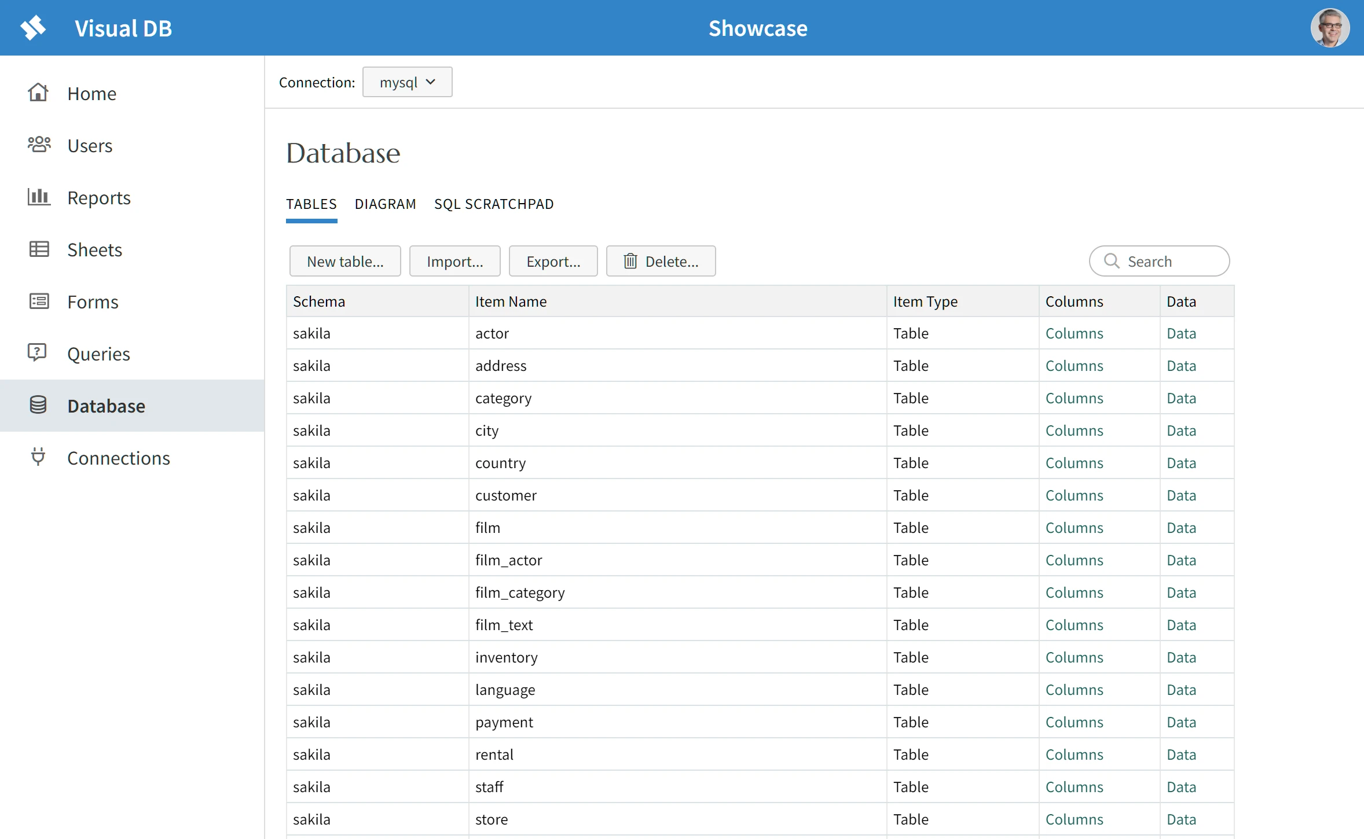Viewport: 1364px width, 839px height.
Task: Click the Export... button
Action: [553, 262]
